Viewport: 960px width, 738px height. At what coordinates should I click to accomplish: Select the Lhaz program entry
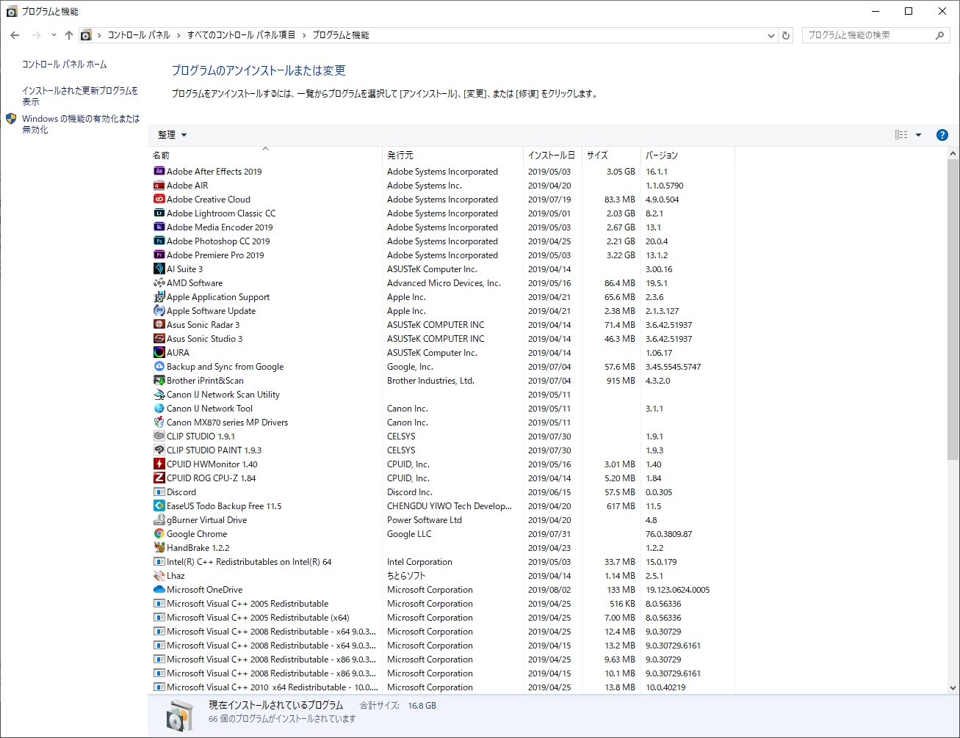[444, 576]
